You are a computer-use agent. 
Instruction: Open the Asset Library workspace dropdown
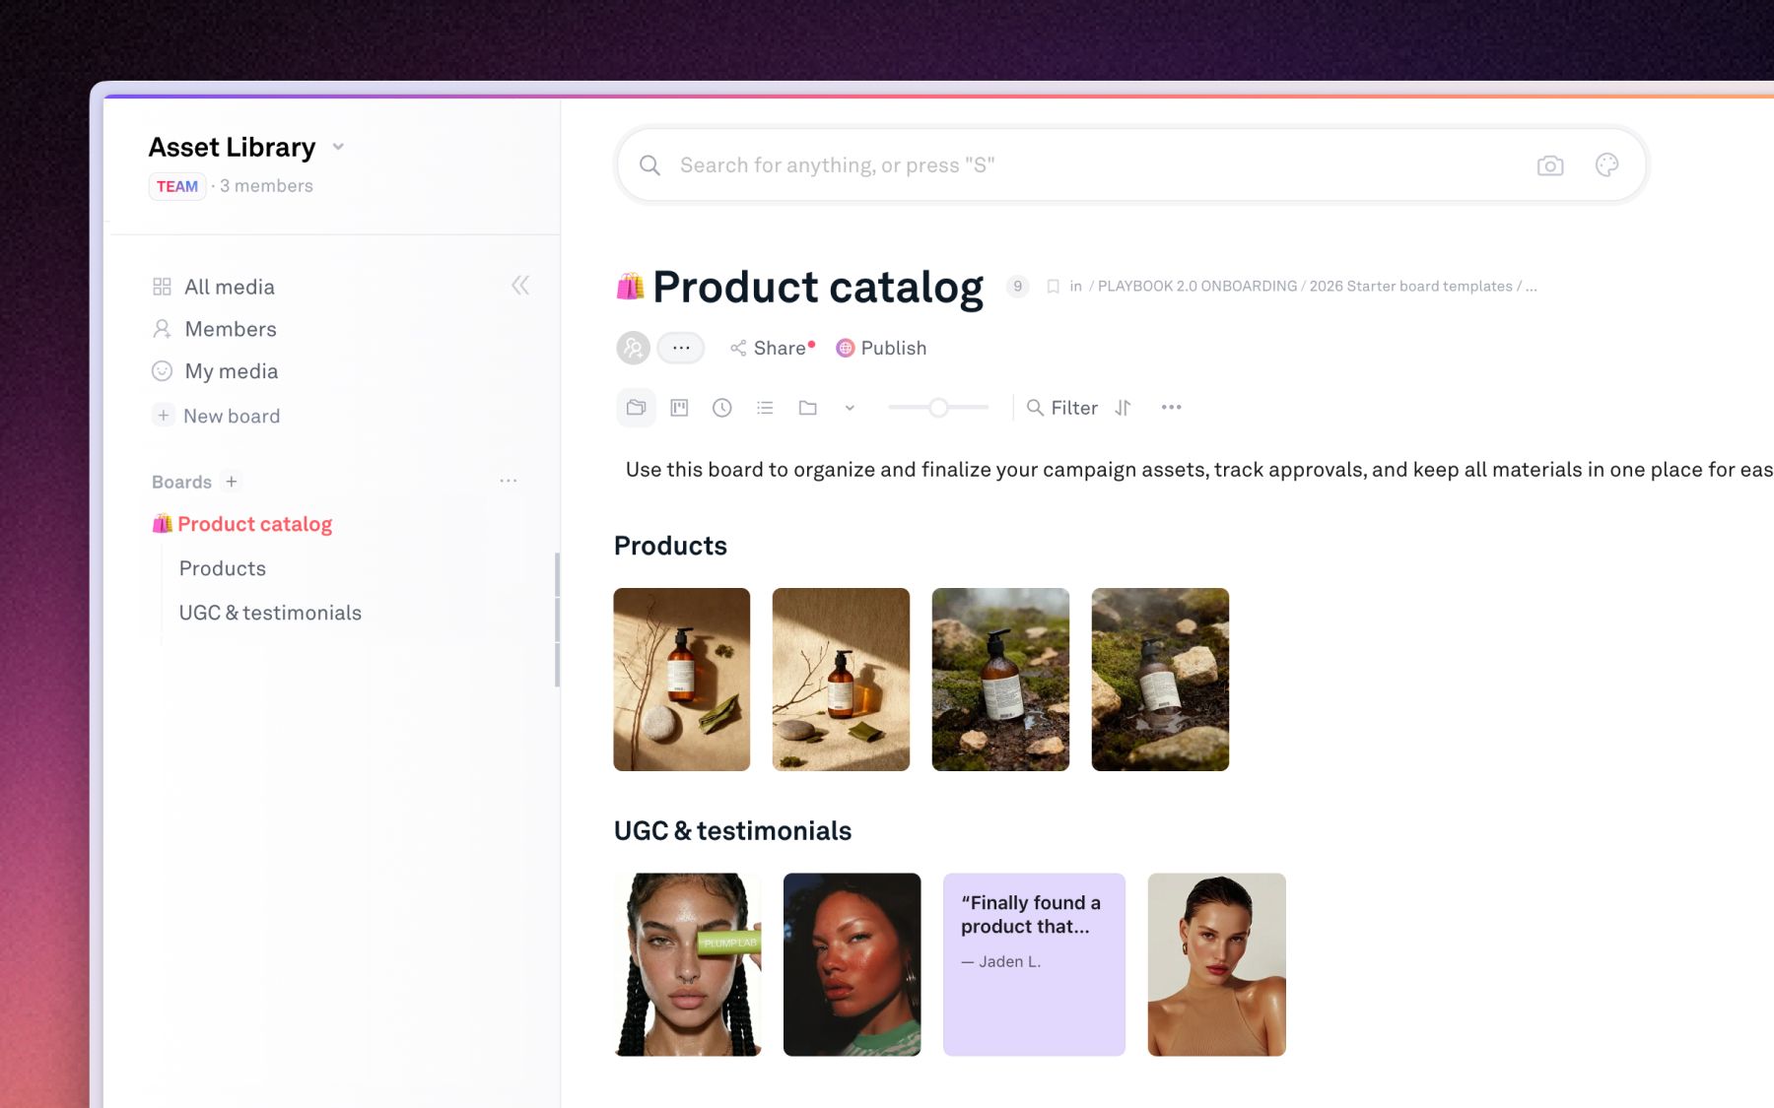[x=338, y=147]
